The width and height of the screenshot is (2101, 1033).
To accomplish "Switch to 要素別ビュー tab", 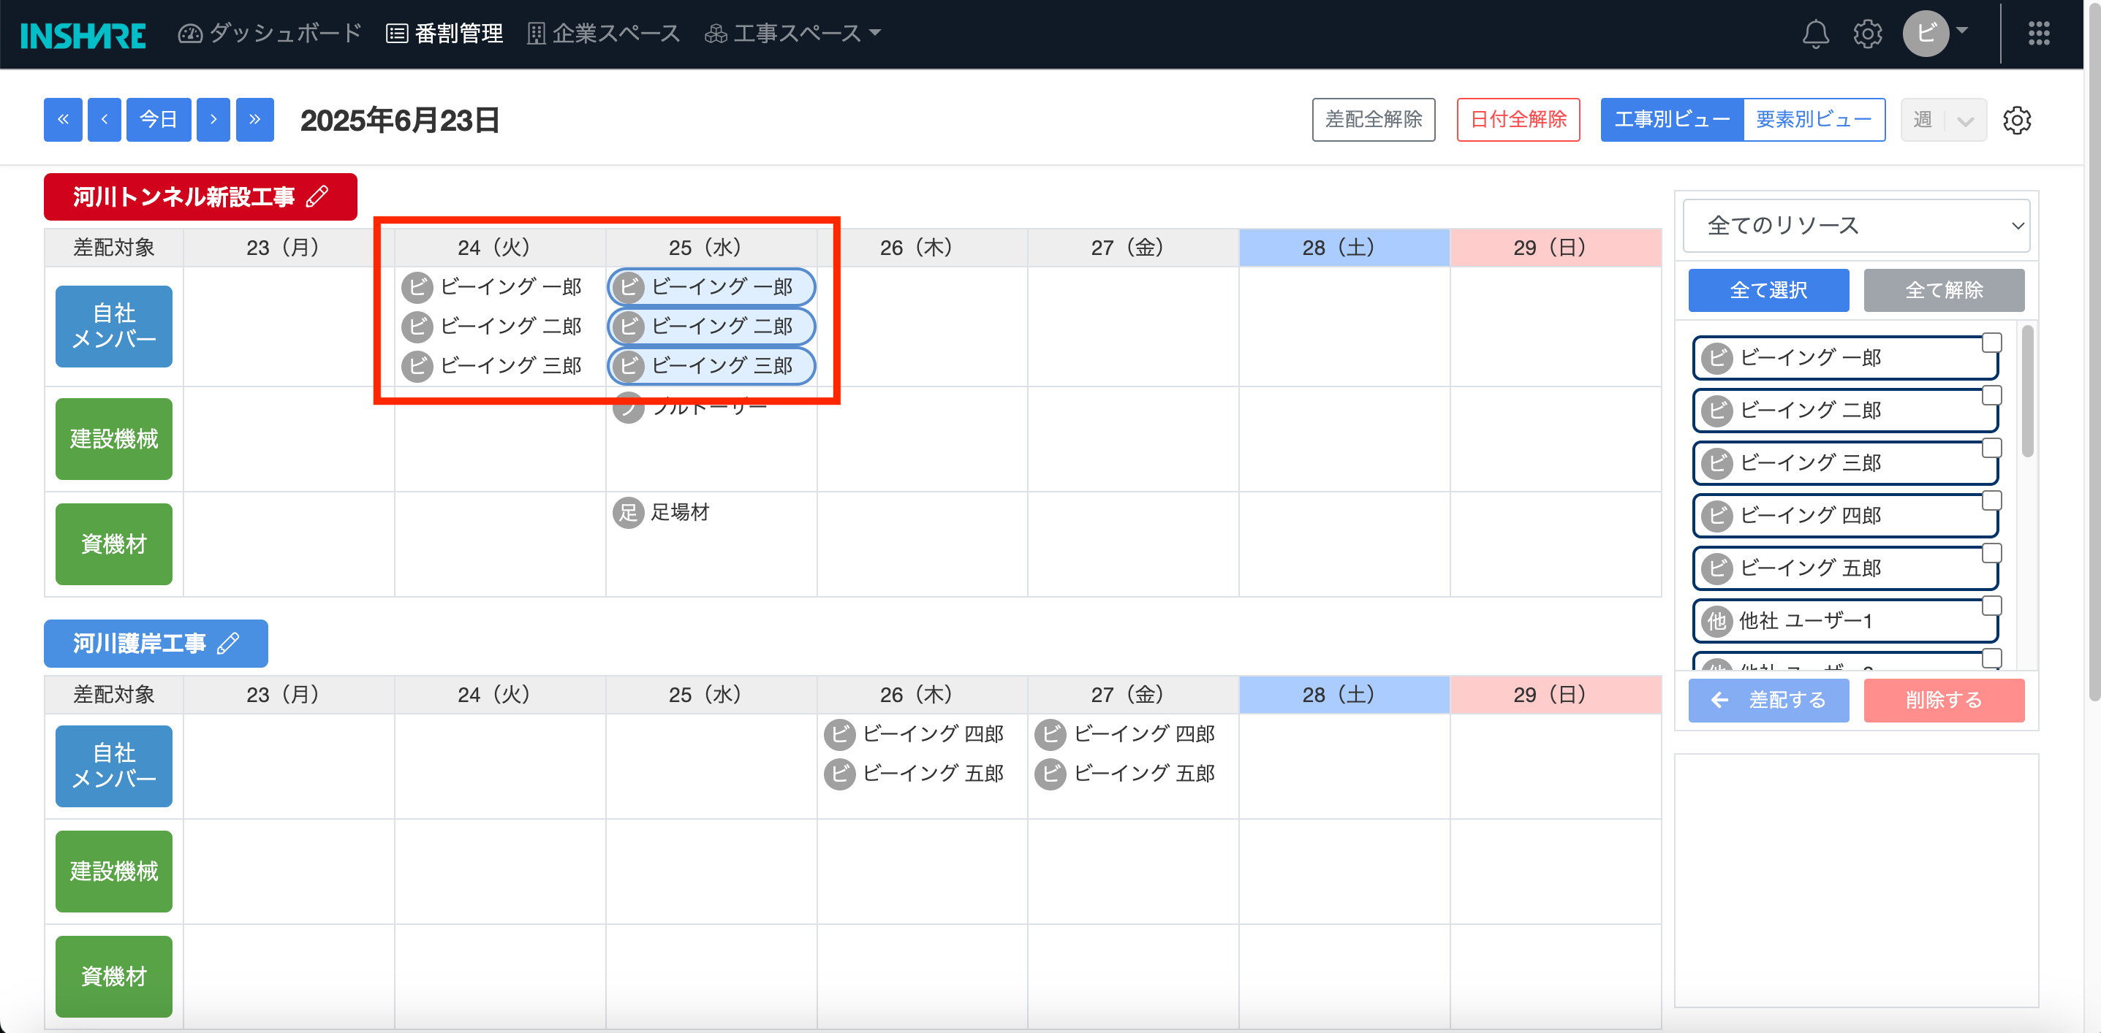I will 1814,120.
